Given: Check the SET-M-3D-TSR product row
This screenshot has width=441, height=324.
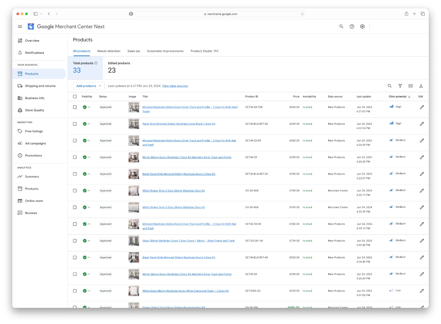Looking at the screenshot, I should [75, 107].
